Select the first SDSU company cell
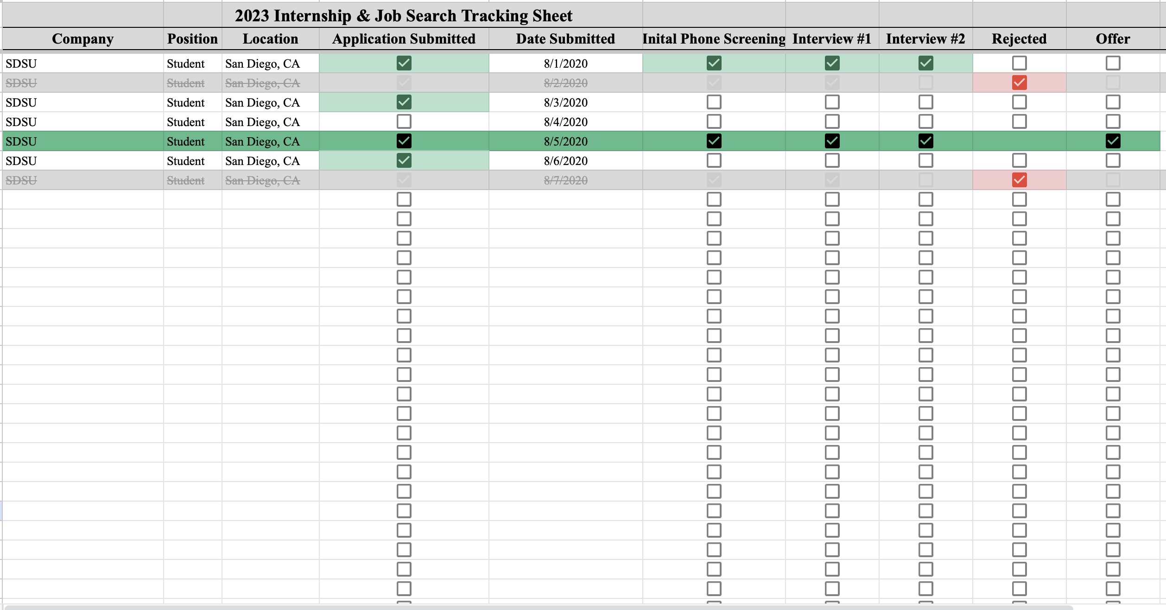The height and width of the screenshot is (610, 1166). point(21,64)
